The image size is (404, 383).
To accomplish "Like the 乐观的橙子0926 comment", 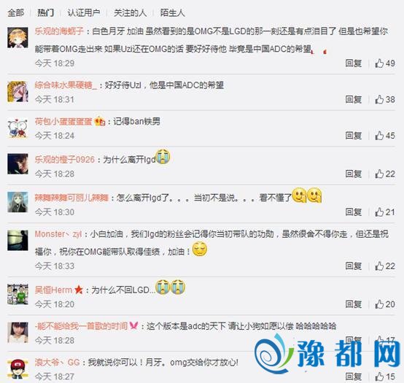I will click(x=385, y=174).
